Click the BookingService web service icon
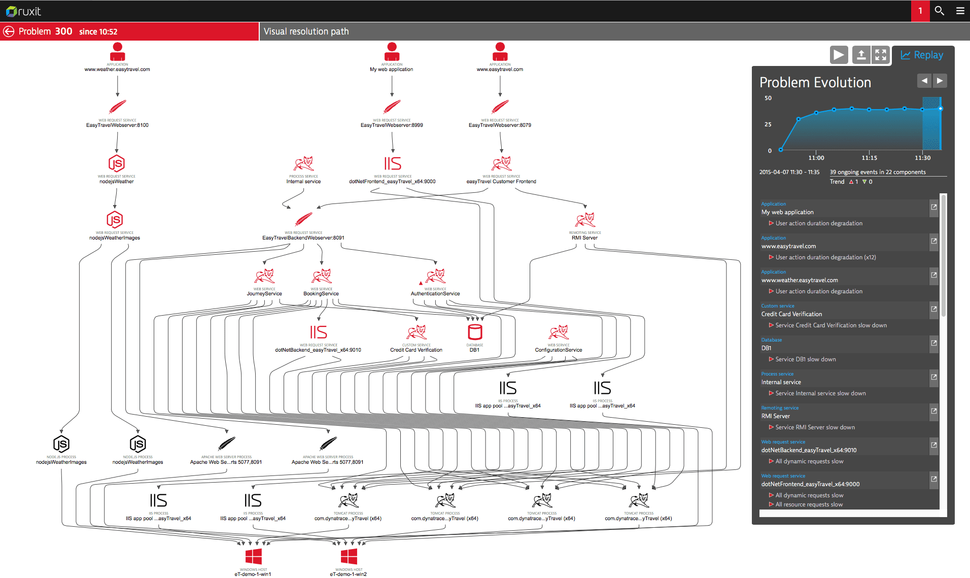Screen dimensions: 970x578 coord(321,277)
